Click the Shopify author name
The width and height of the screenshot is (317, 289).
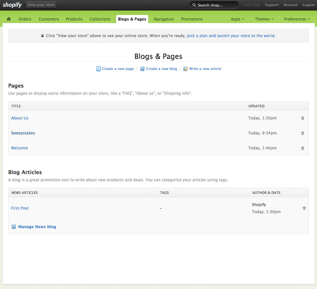click(x=259, y=205)
